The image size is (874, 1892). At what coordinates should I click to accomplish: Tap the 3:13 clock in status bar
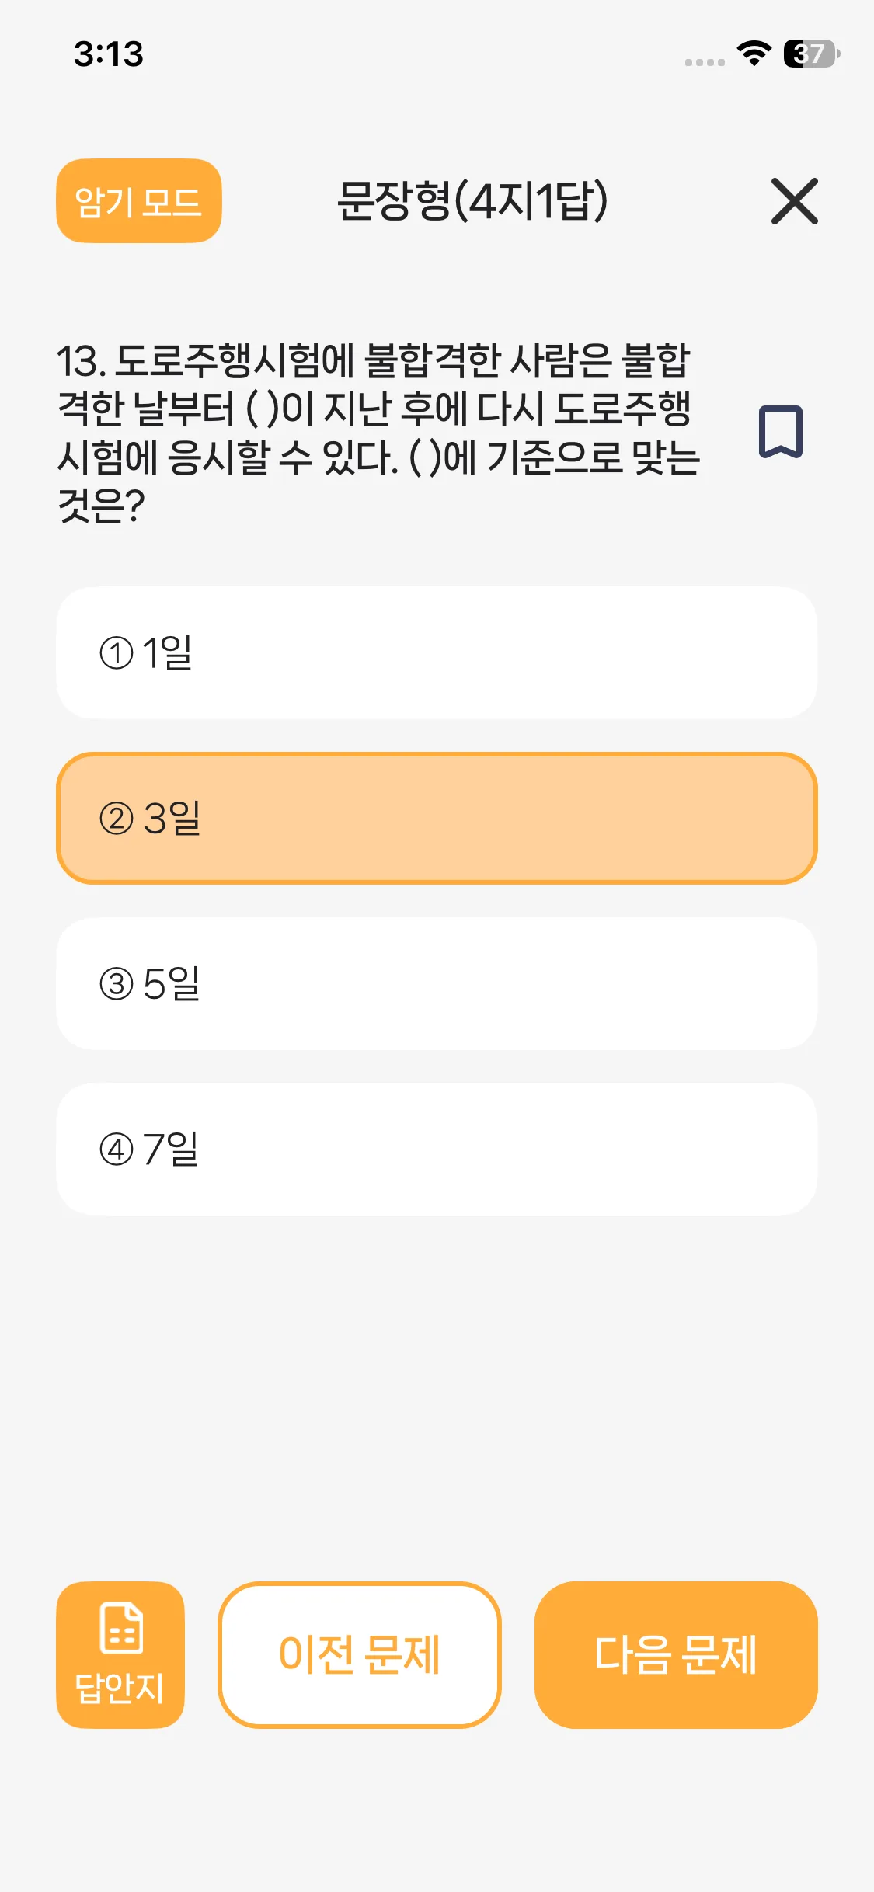tap(109, 54)
